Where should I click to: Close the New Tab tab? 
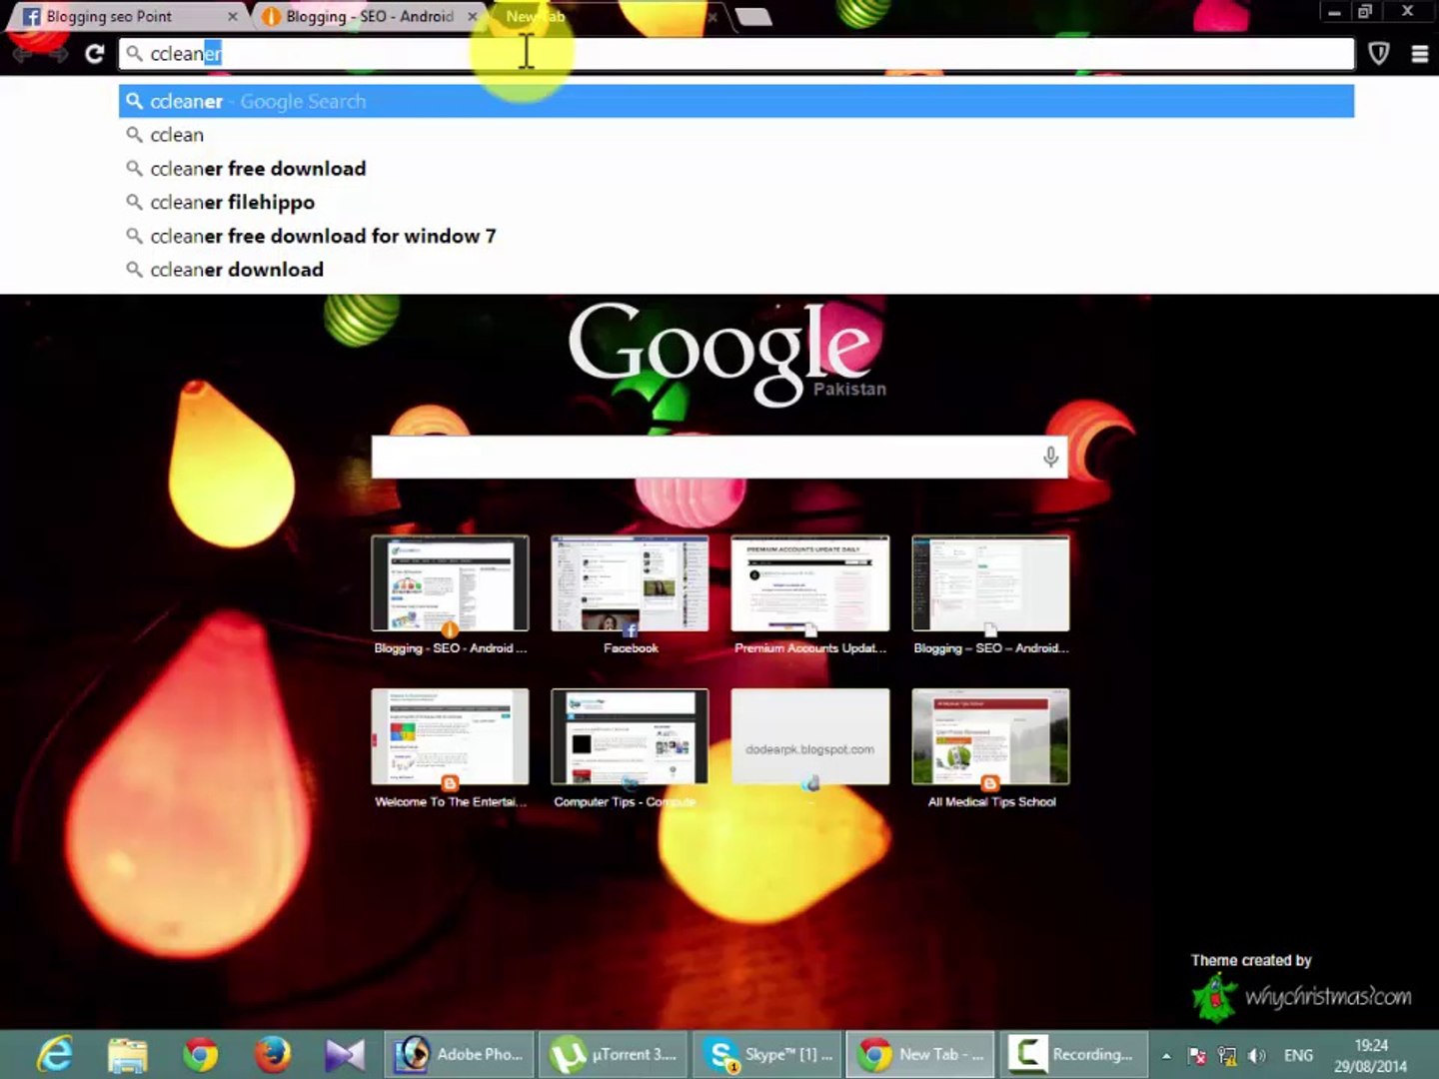point(713,17)
